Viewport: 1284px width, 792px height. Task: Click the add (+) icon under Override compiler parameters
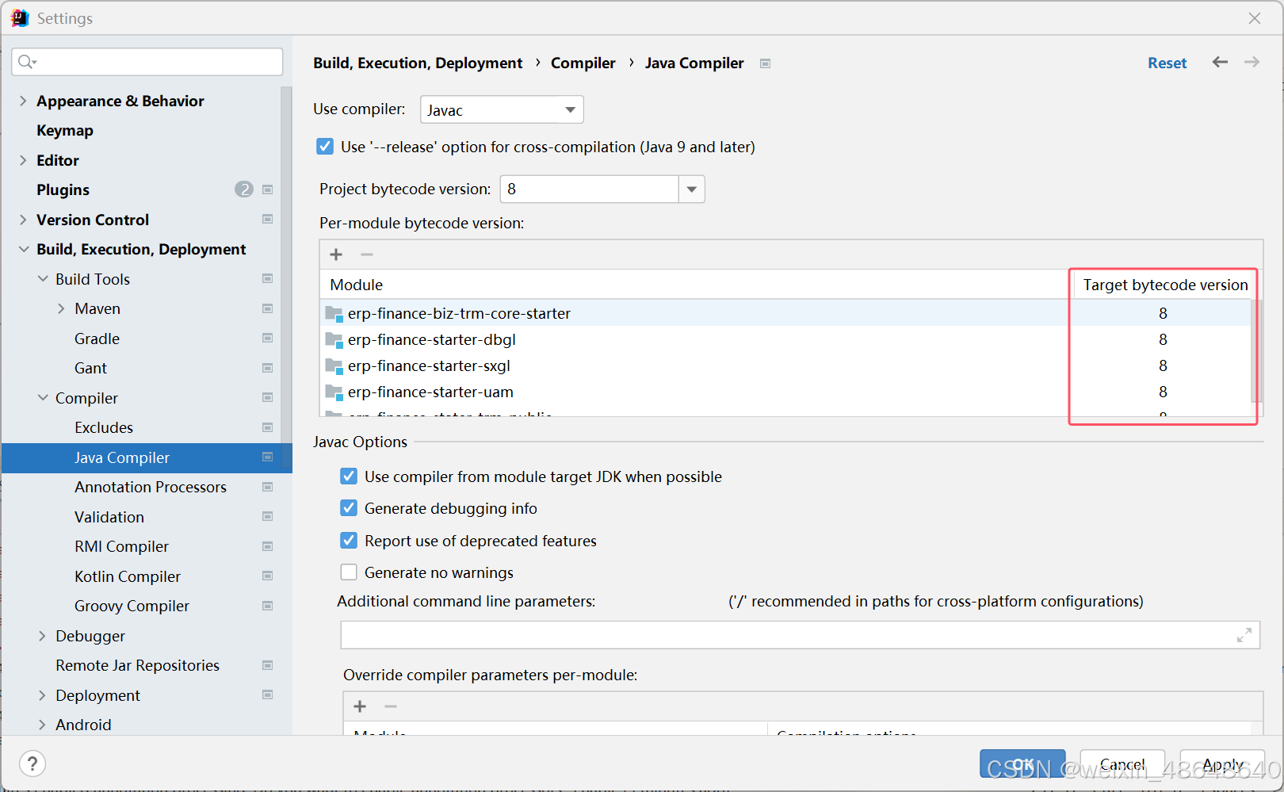(x=360, y=706)
